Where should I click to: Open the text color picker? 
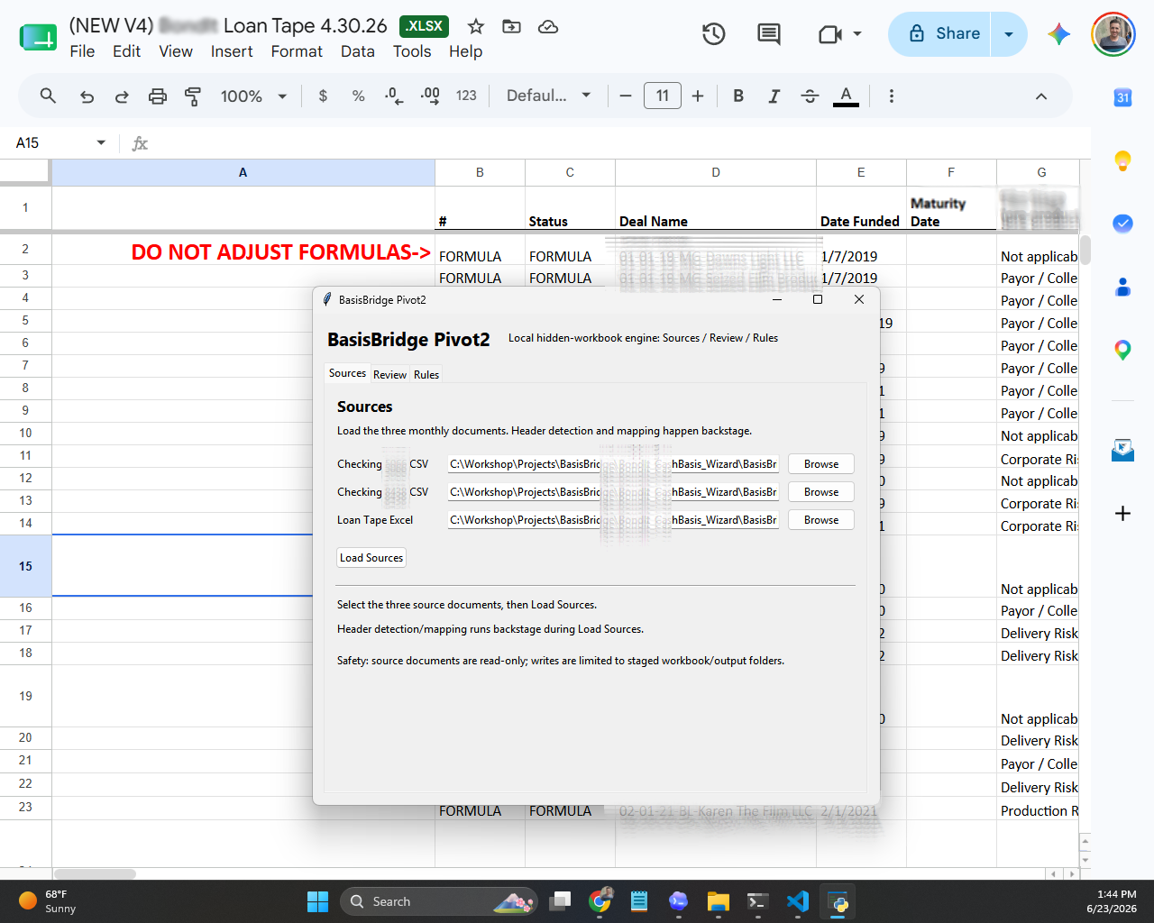click(x=846, y=96)
